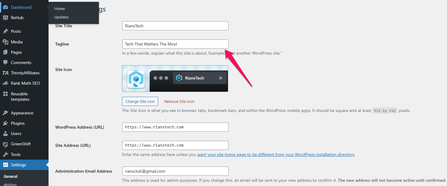Open the Plugins menu label
The image size is (447, 186).
(18, 123)
